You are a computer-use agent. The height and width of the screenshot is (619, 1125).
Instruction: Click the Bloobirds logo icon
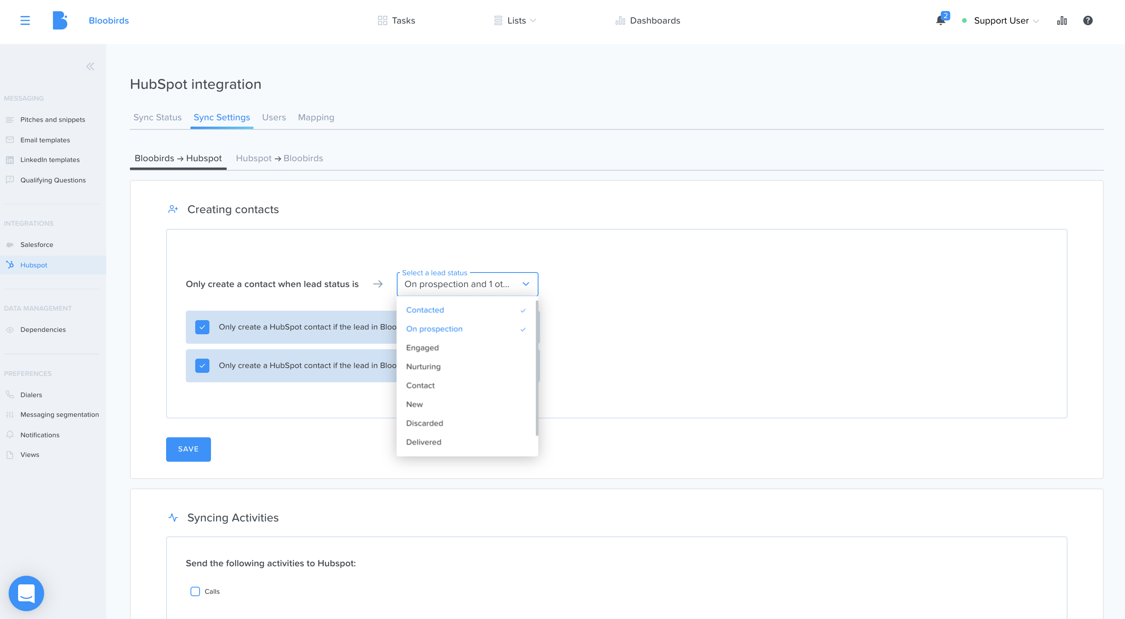60,20
